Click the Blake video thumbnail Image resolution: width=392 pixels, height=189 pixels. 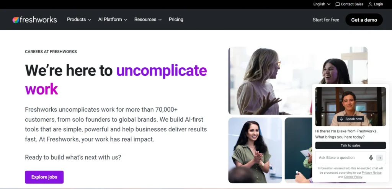pos(351,106)
